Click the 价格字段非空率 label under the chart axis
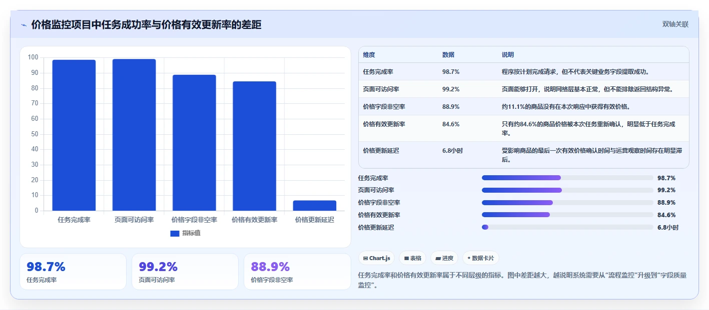Screen dimensions: 709x310 (x=194, y=220)
